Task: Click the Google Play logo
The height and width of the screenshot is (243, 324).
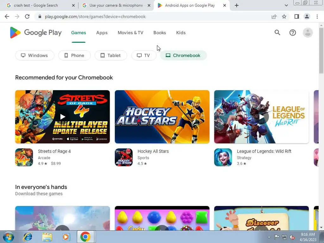Action: pos(36,33)
